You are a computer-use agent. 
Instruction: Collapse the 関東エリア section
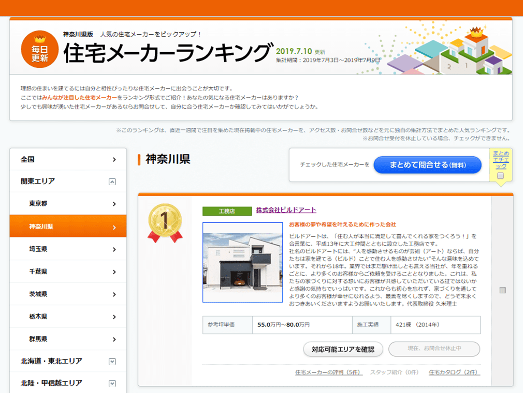112,182
